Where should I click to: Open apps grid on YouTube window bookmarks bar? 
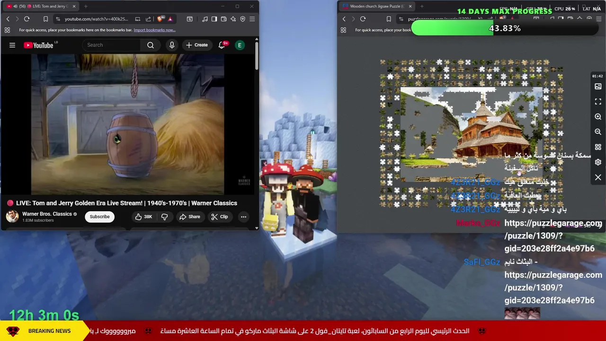(7, 30)
